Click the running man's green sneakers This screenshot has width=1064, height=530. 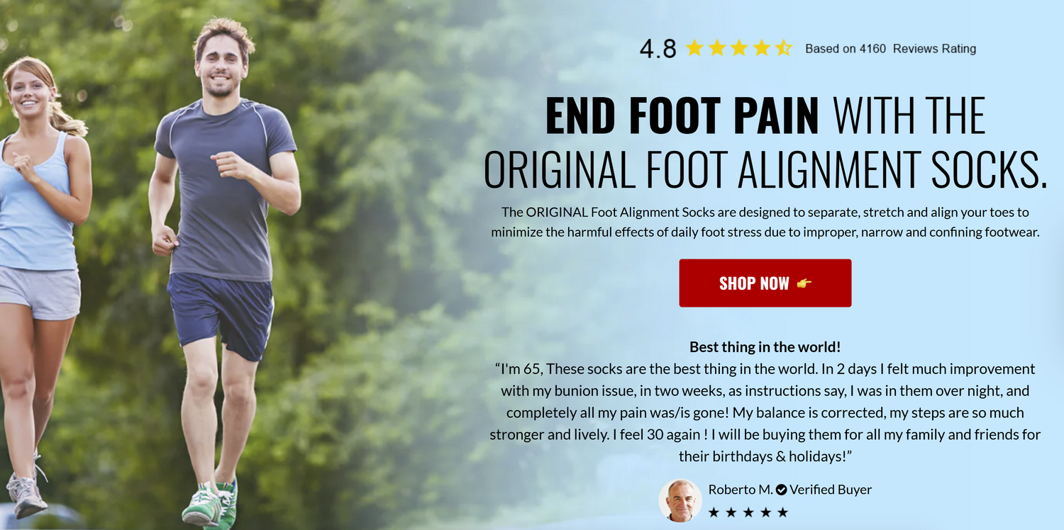(x=211, y=504)
